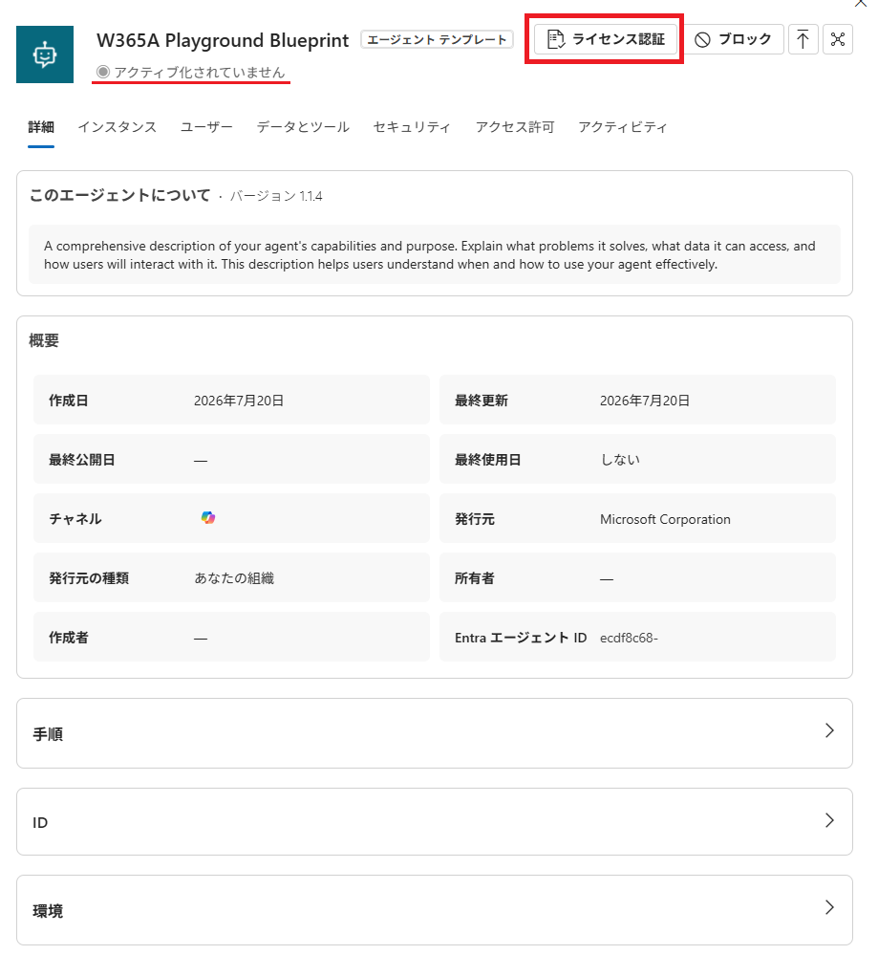The image size is (878, 955).
Task: Click the agent robot avatar icon
Action: pos(45,54)
